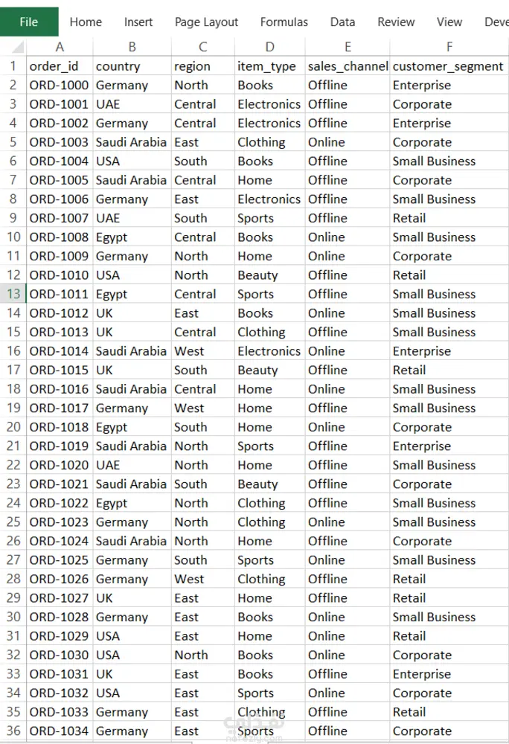509x744 pixels.
Task: Select the customer_segment header cell
Action: 449,66
